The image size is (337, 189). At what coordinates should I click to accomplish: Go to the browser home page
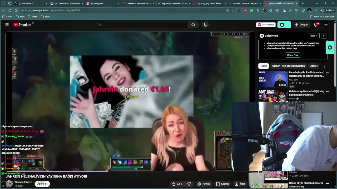pos(16,10)
